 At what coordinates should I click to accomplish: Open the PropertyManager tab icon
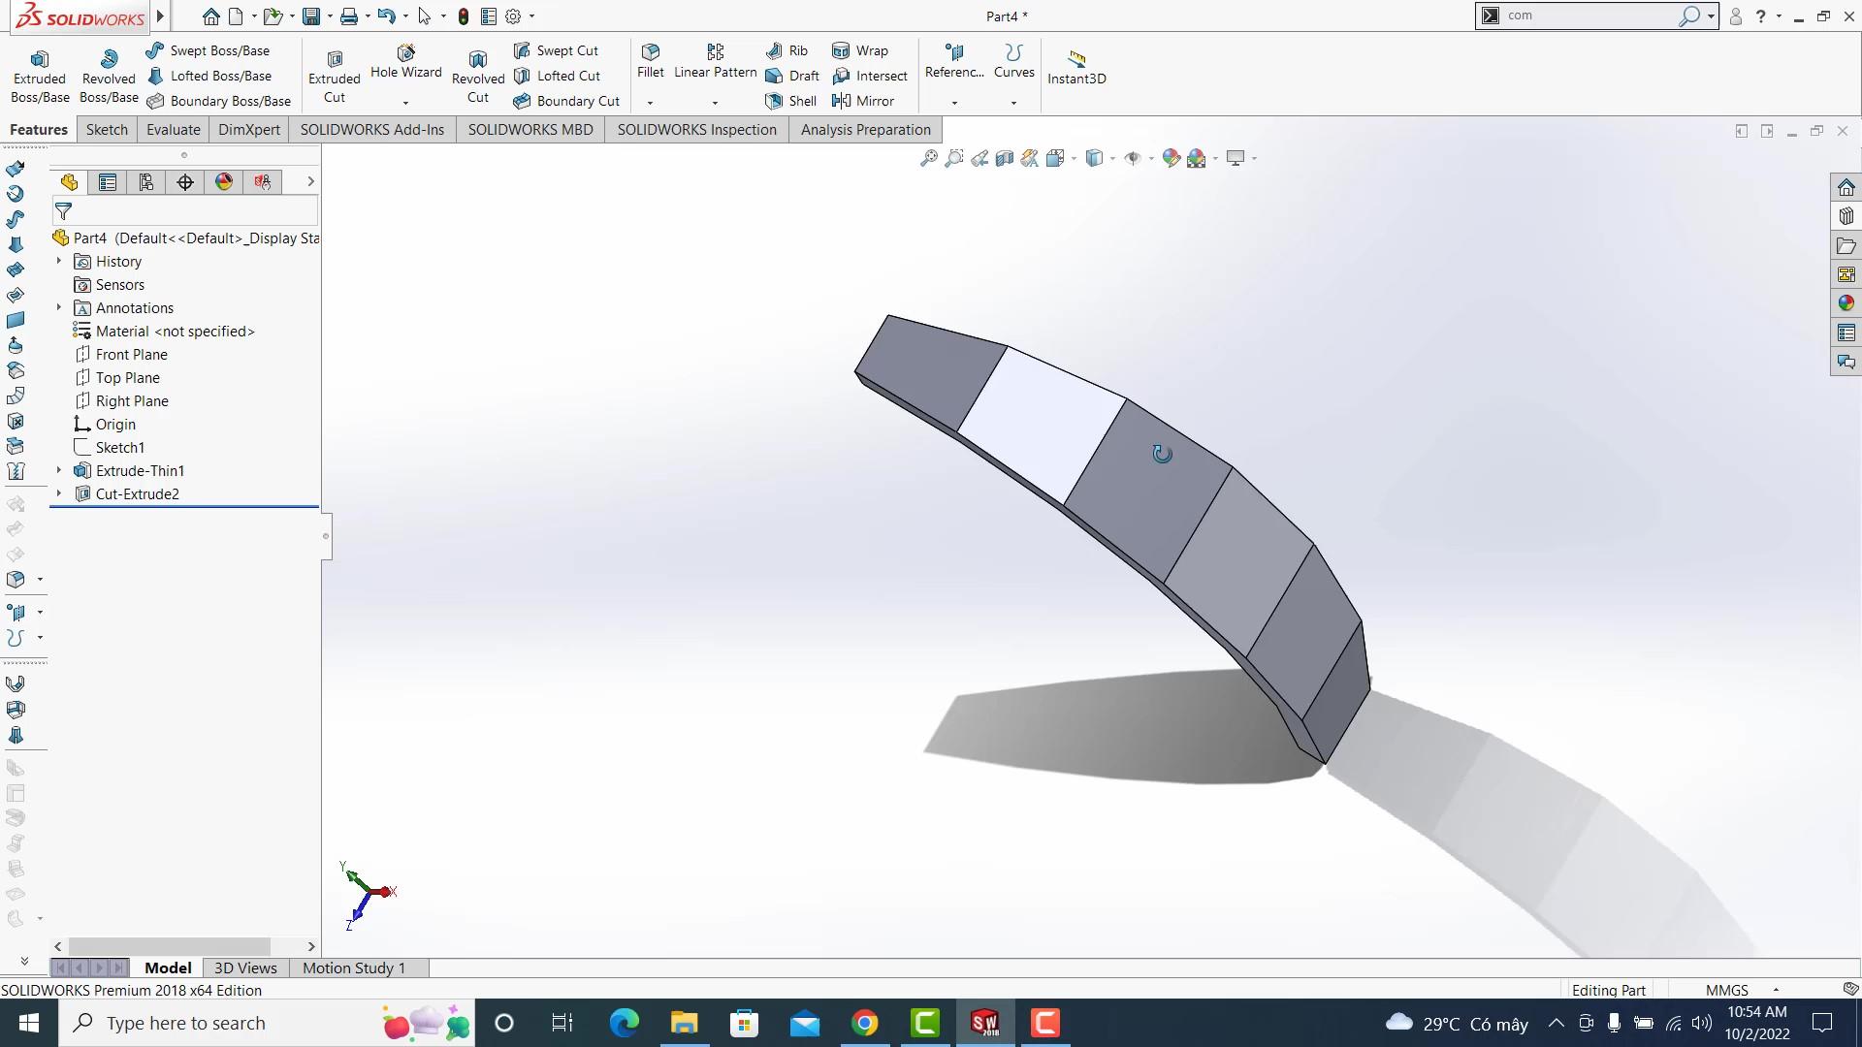[x=108, y=182]
